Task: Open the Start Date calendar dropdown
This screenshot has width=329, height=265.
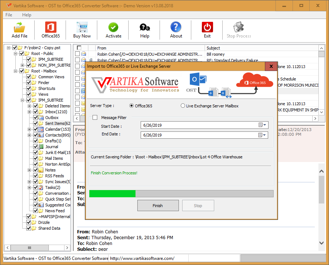Action: click(262, 125)
